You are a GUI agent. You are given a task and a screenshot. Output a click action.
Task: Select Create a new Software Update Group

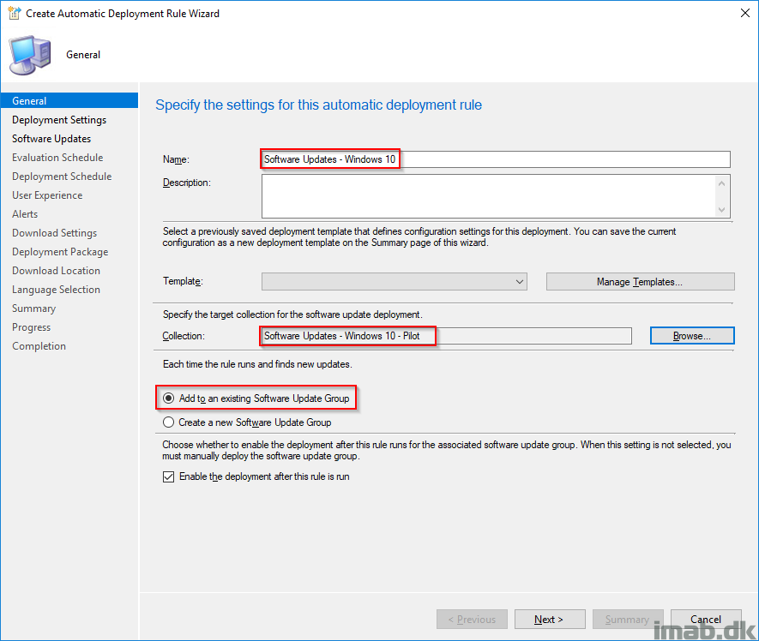(x=247, y=422)
